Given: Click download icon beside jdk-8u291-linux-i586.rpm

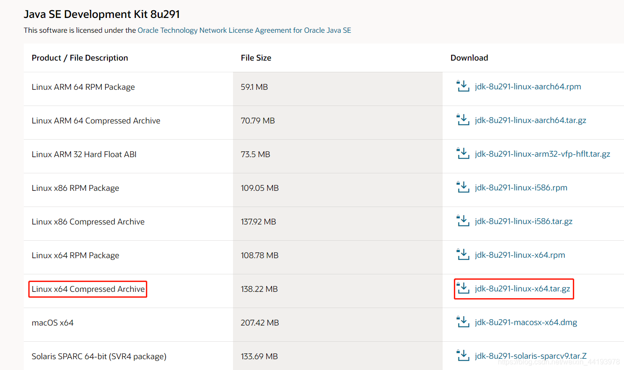Looking at the screenshot, I should pos(463,187).
